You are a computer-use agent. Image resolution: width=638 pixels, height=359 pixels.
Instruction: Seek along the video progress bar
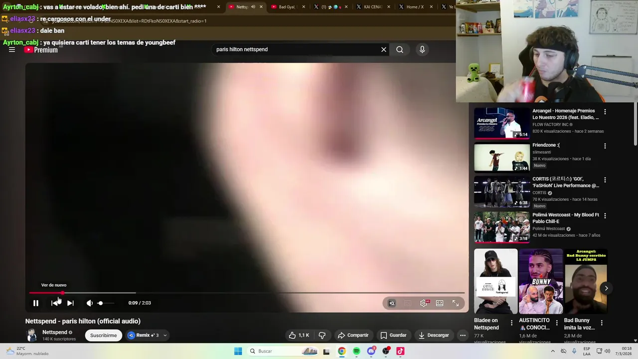(247, 293)
